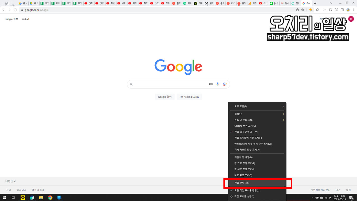Open KakaoTalk from the taskbar
The height and width of the screenshot is (201, 357).
23,198
